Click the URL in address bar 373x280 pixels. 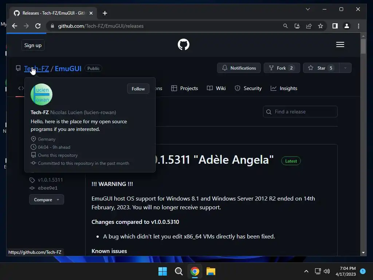pyautogui.click(x=101, y=26)
